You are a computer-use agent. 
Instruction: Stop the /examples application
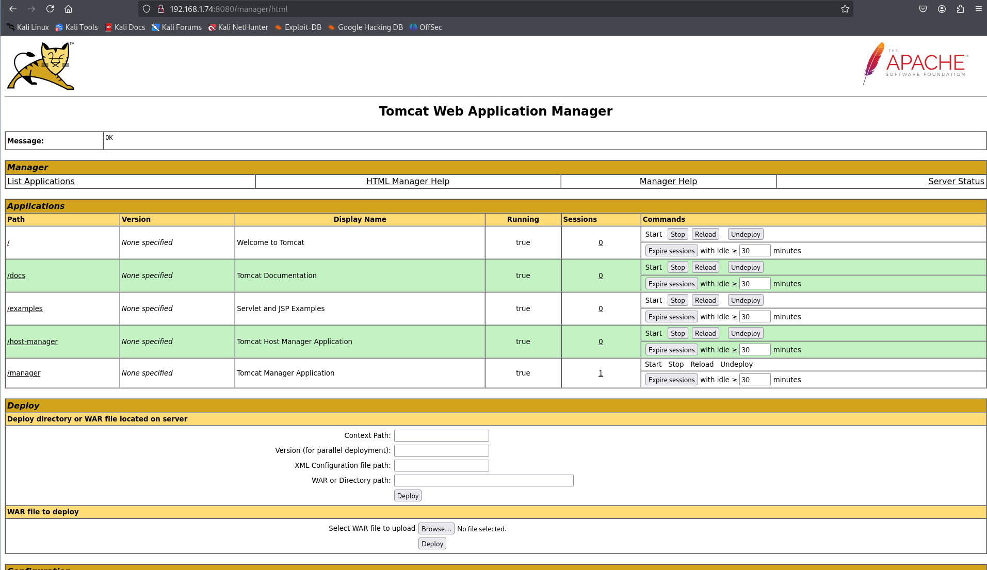[x=677, y=300]
